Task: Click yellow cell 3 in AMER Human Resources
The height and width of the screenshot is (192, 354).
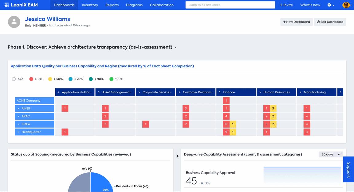Action: click(273, 108)
